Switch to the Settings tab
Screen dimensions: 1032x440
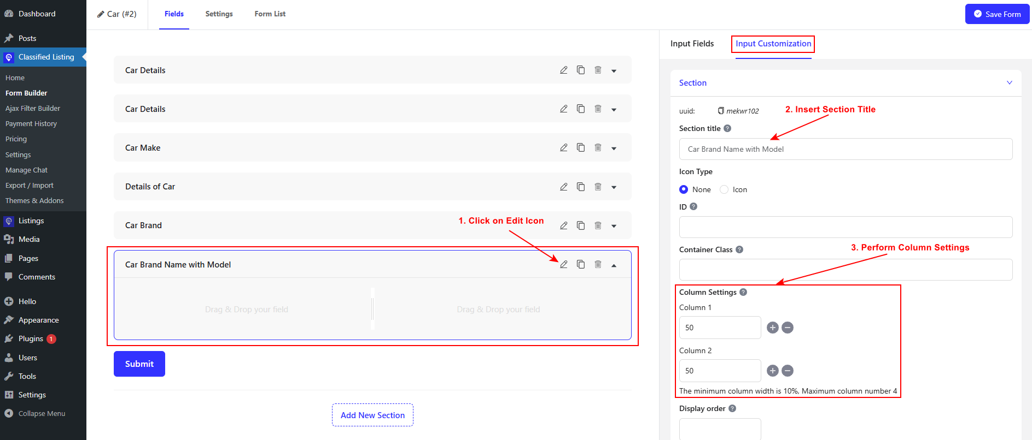219,14
